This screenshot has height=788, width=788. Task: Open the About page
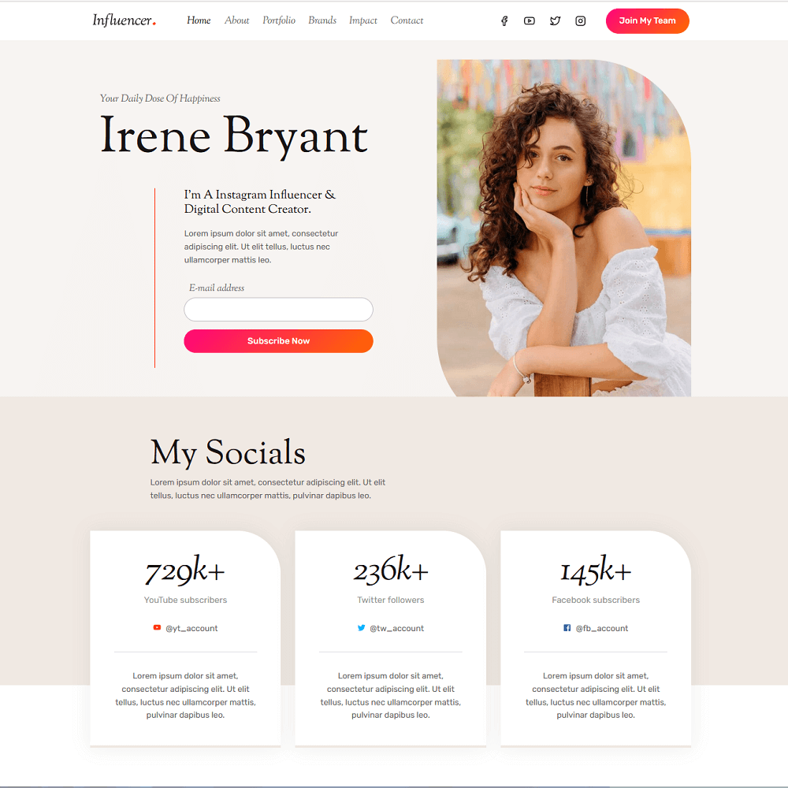click(236, 20)
